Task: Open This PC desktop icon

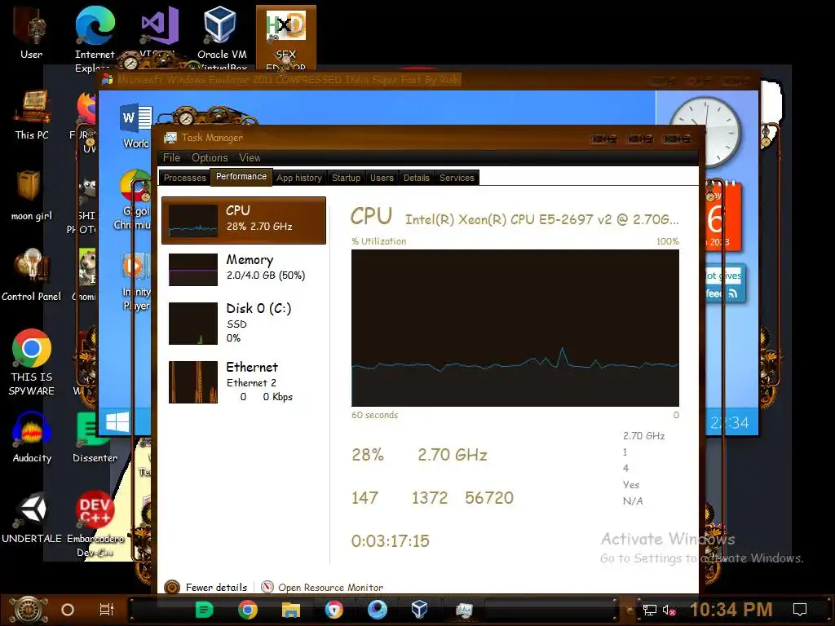Action: click(32, 114)
